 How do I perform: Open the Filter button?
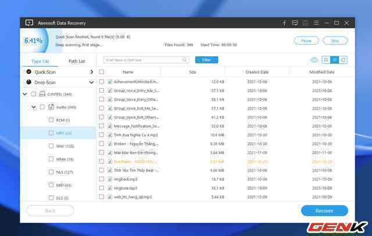[206, 60]
